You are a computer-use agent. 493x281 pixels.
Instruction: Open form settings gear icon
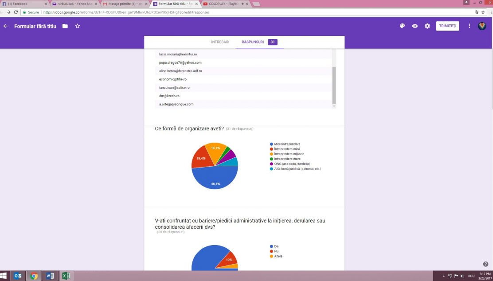coord(427,26)
